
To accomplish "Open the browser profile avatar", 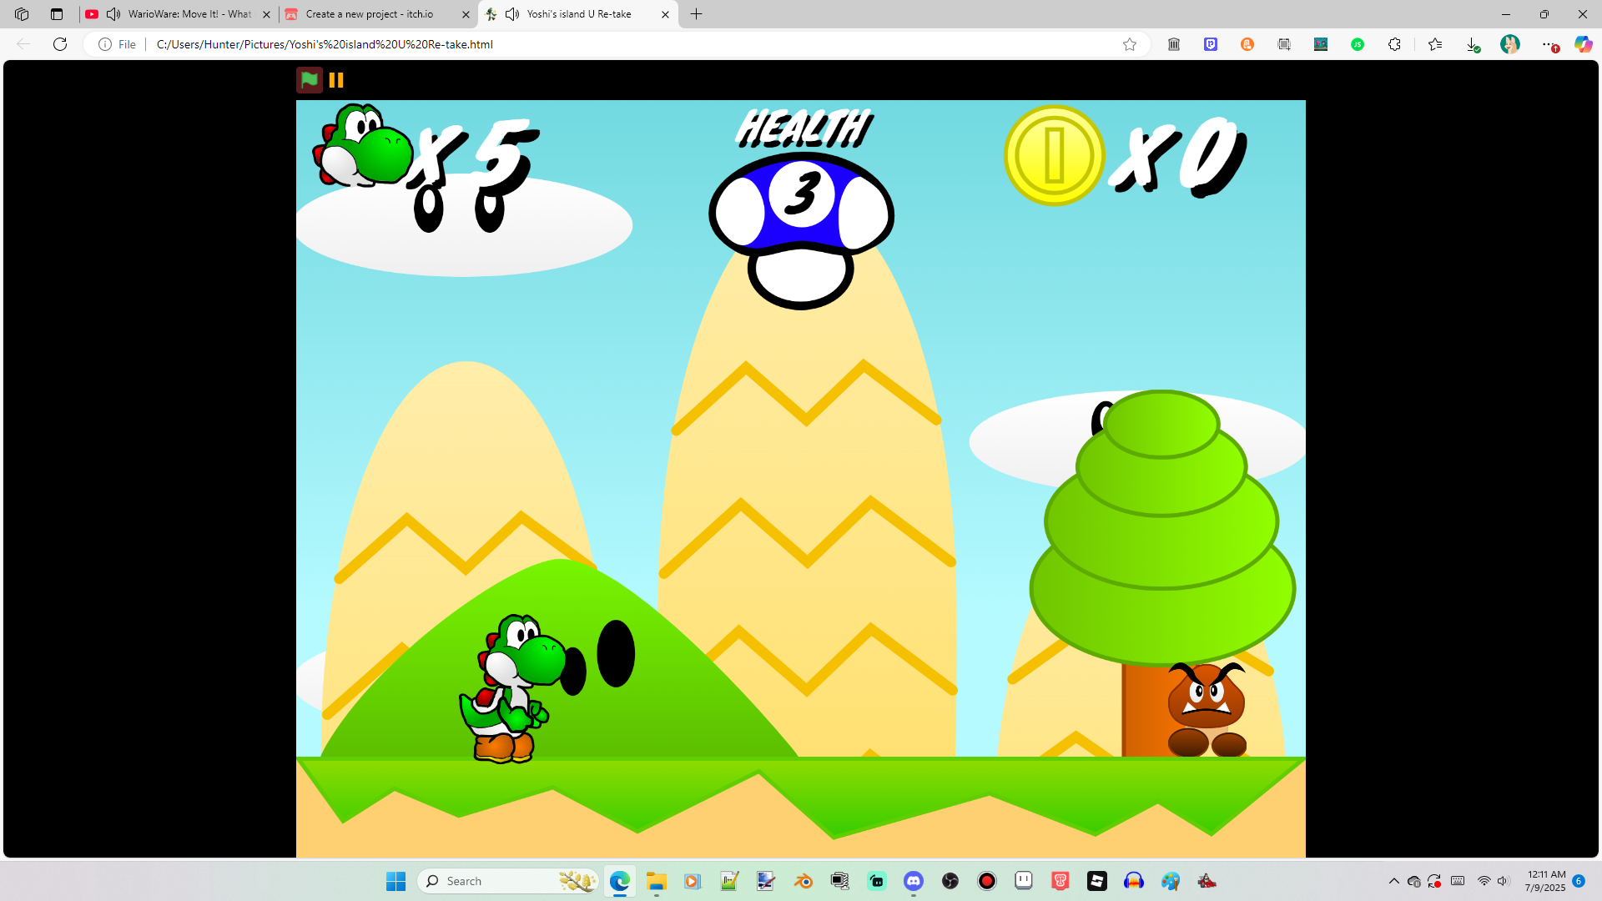I will 1510,44.
